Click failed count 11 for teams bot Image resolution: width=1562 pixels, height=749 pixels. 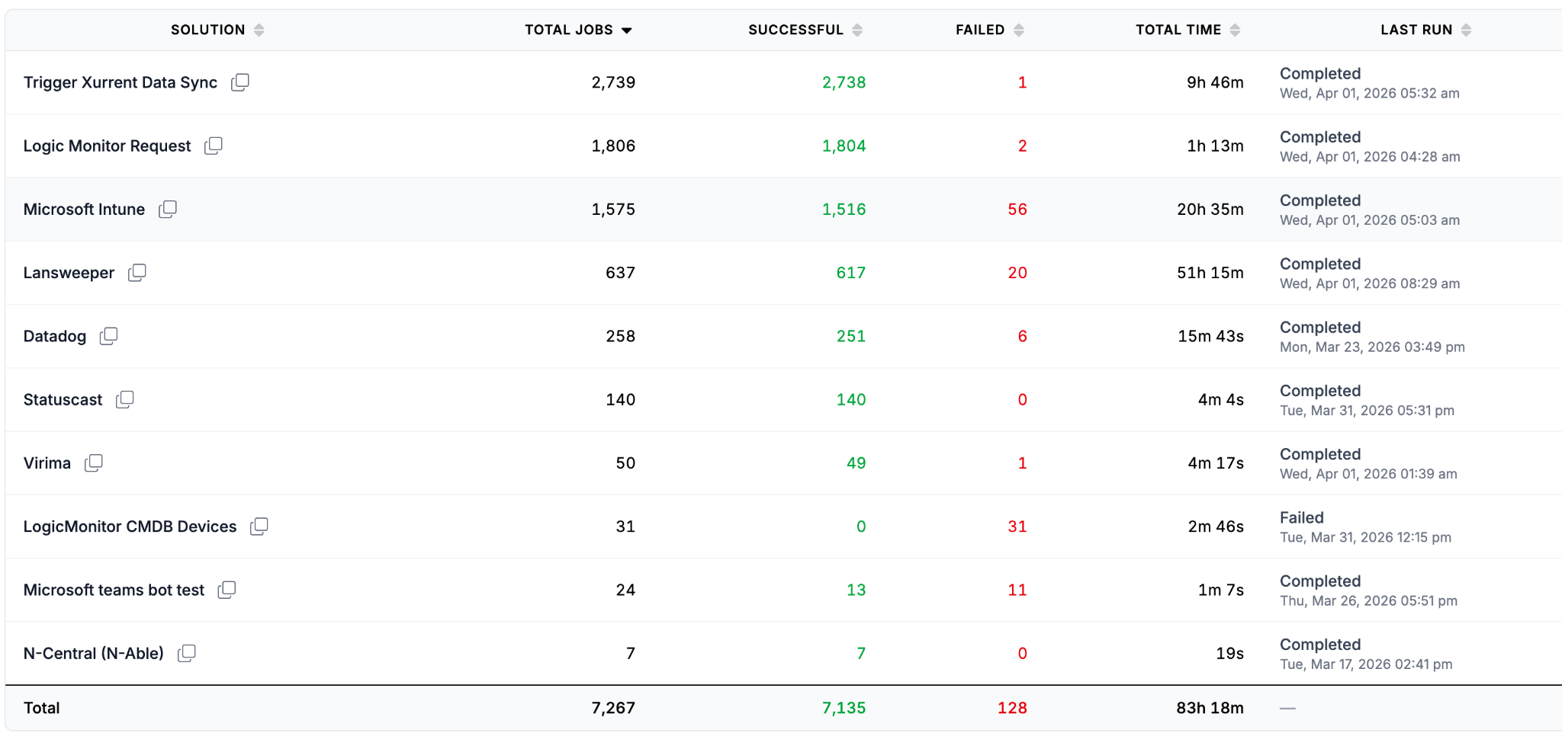(1017, 590)
